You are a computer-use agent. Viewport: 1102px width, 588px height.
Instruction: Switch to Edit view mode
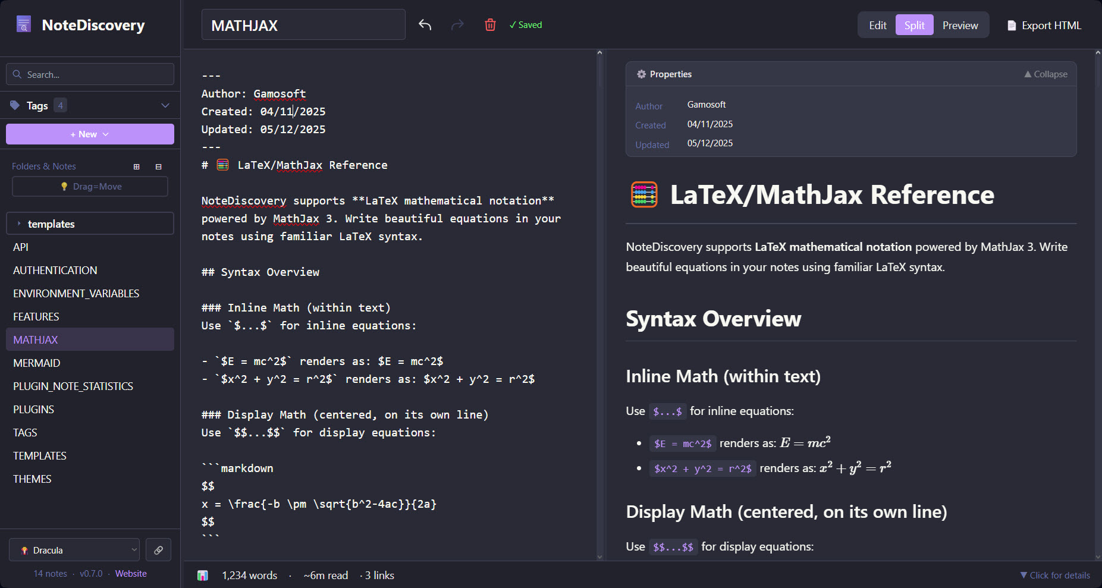877,26
